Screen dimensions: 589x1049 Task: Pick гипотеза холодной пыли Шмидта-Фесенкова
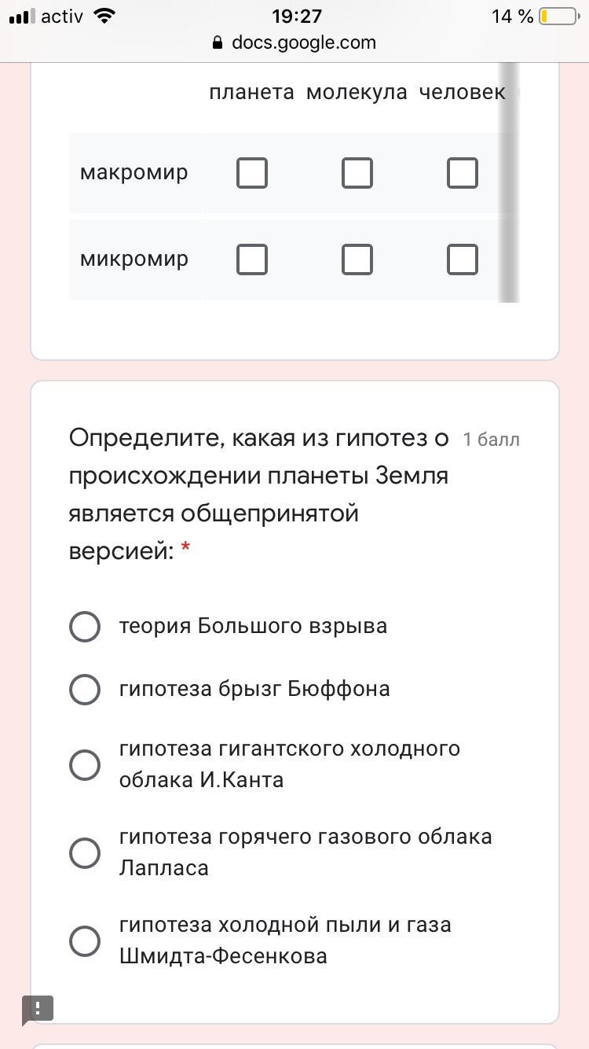[x=85, y=940]
